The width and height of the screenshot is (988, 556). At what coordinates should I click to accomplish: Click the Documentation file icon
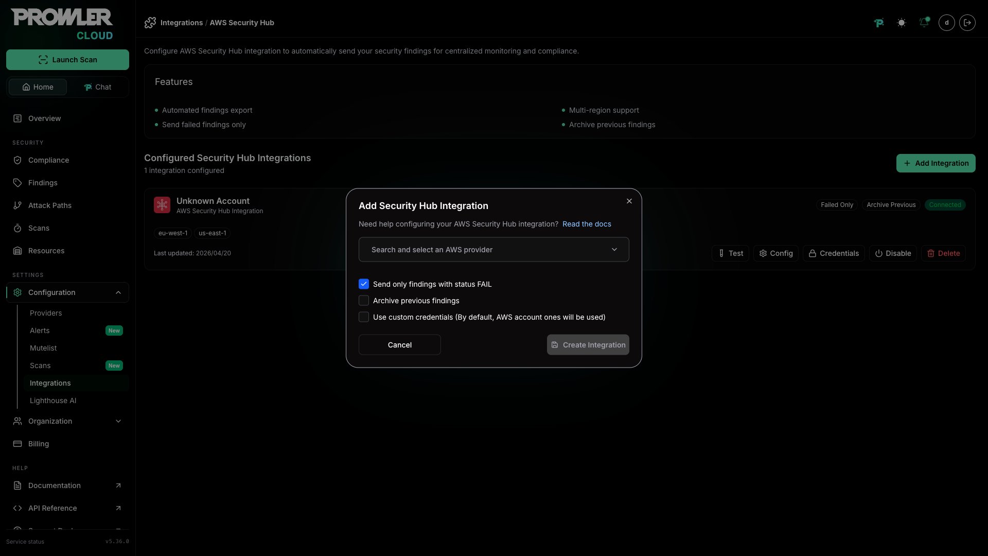(x=17, y=485)
